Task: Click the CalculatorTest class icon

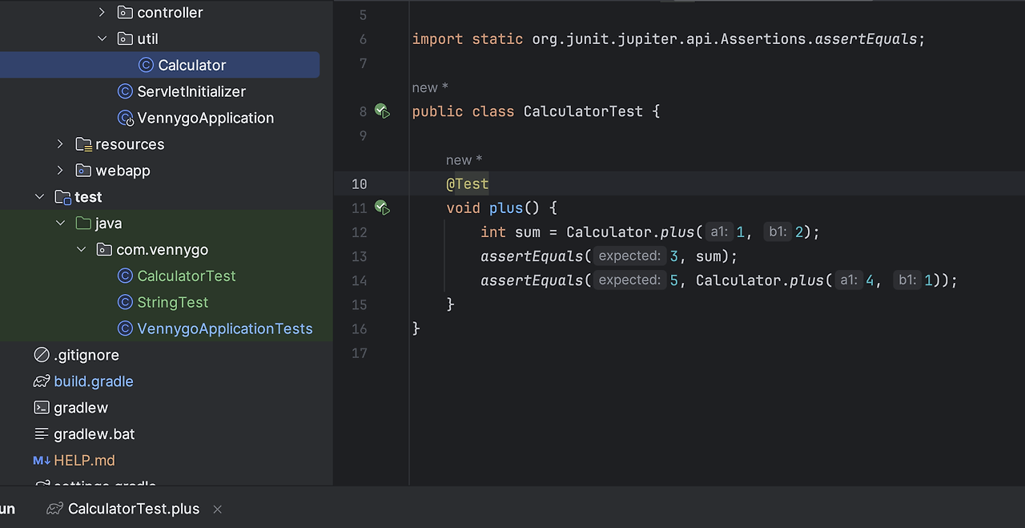Action: coord(125,276)
